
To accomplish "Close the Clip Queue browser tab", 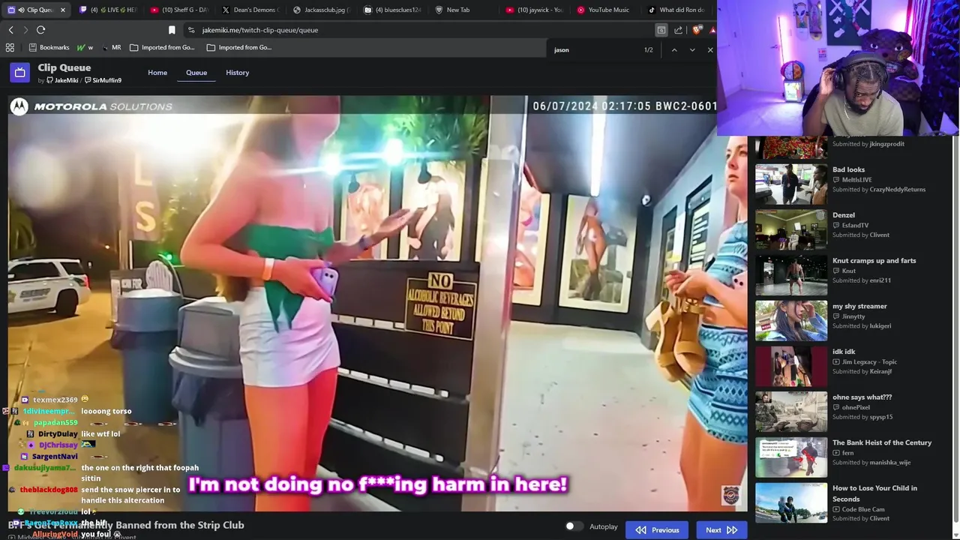I will pos(63,10).
